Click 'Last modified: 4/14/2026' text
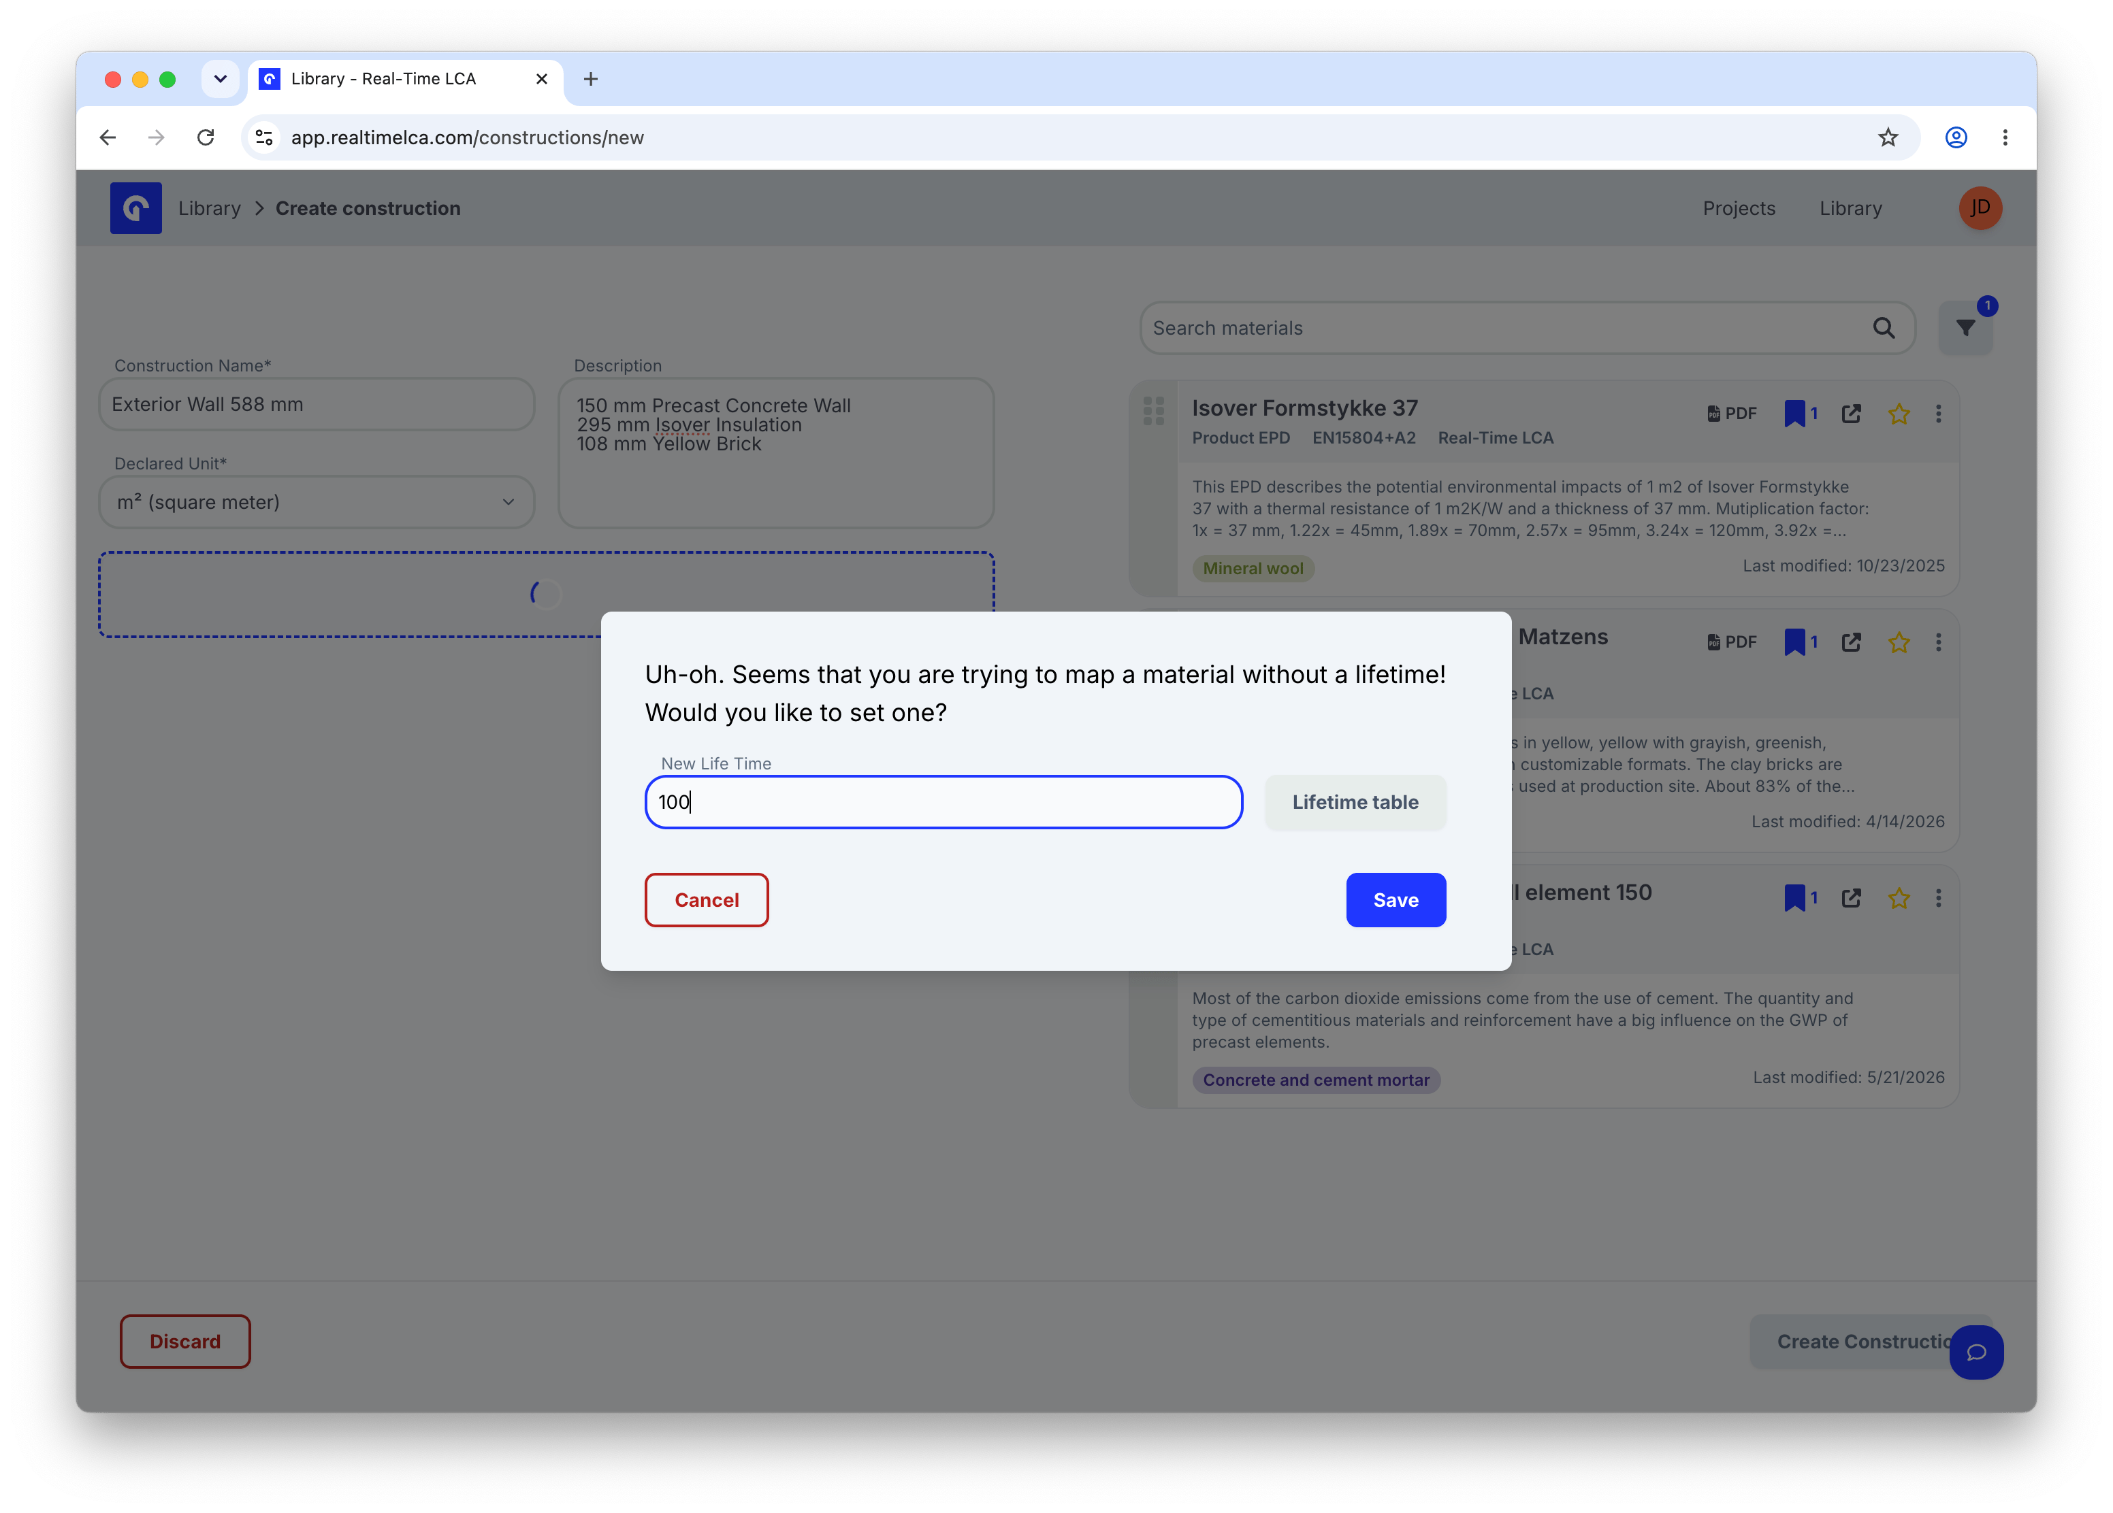This screenshot has height=1513, width=2113. point(1848,821)
